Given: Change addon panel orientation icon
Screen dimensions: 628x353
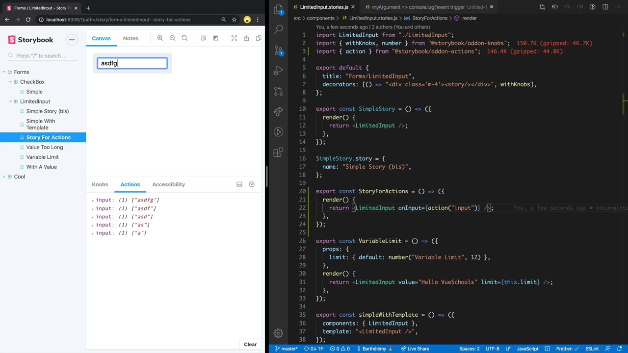Looking at the screenshot, I should 239,184.
